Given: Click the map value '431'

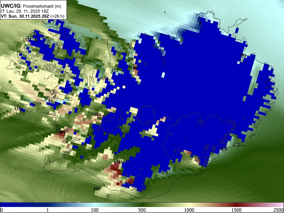Looking at the screenshot, I should pos(91,135).
